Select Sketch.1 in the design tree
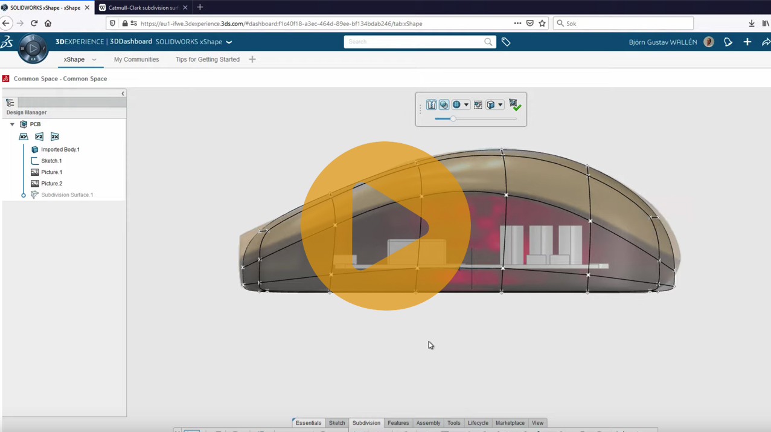The image size is (771, 432). pos(51,161)
